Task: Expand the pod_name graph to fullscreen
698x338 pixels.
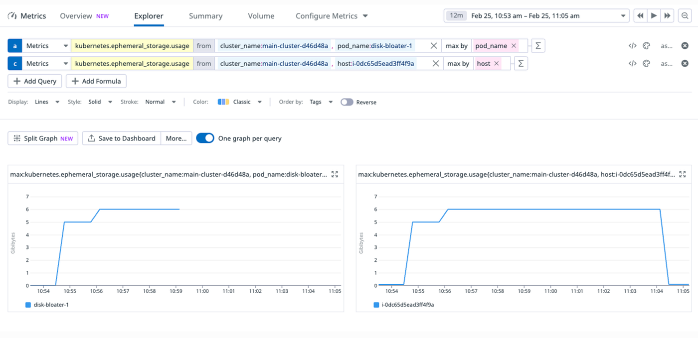Action: pyautogui.click(x=335, y=174)
